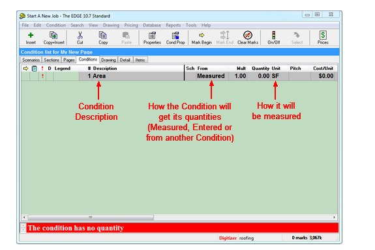Open the Drawing menu

tap(111, 25)
